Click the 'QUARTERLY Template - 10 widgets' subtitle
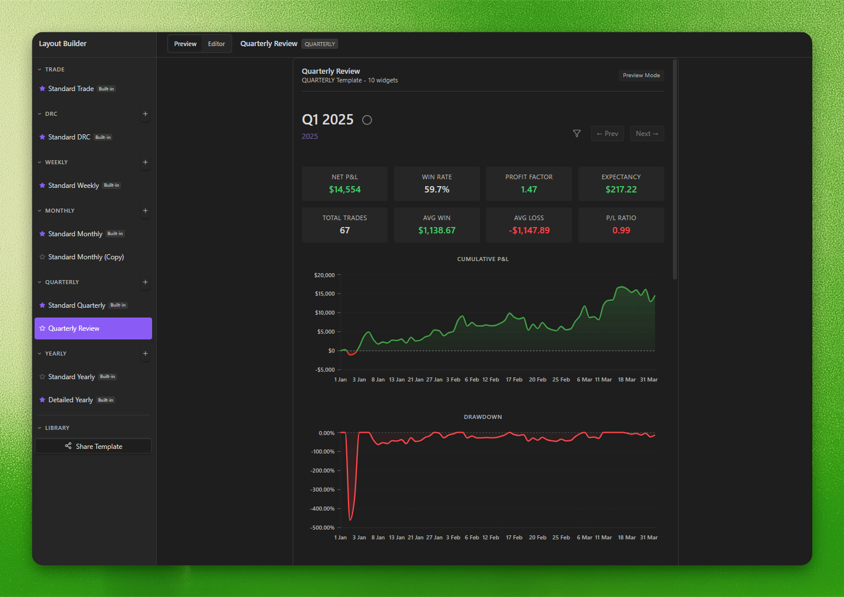The image size is (844, 597). point(350,81)
